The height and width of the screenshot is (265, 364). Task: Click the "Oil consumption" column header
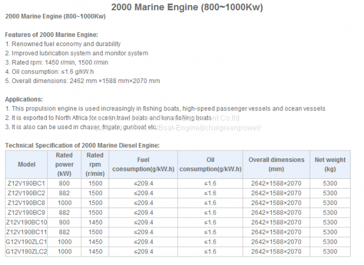coord(211,164)
